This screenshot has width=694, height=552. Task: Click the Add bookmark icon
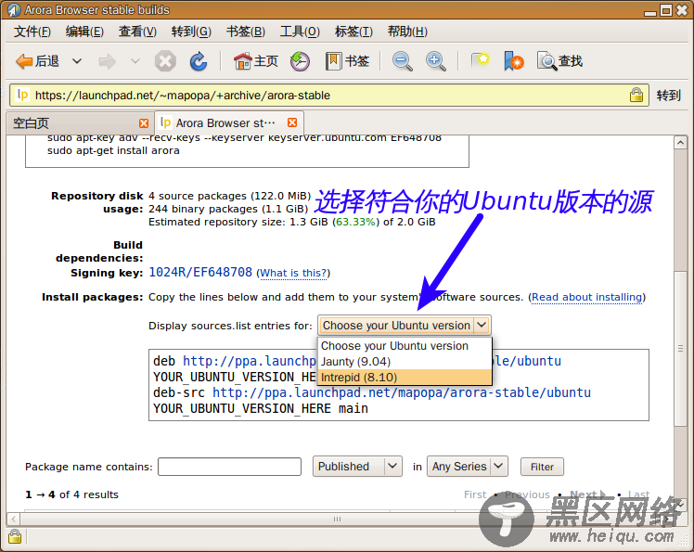pos(513,61)
